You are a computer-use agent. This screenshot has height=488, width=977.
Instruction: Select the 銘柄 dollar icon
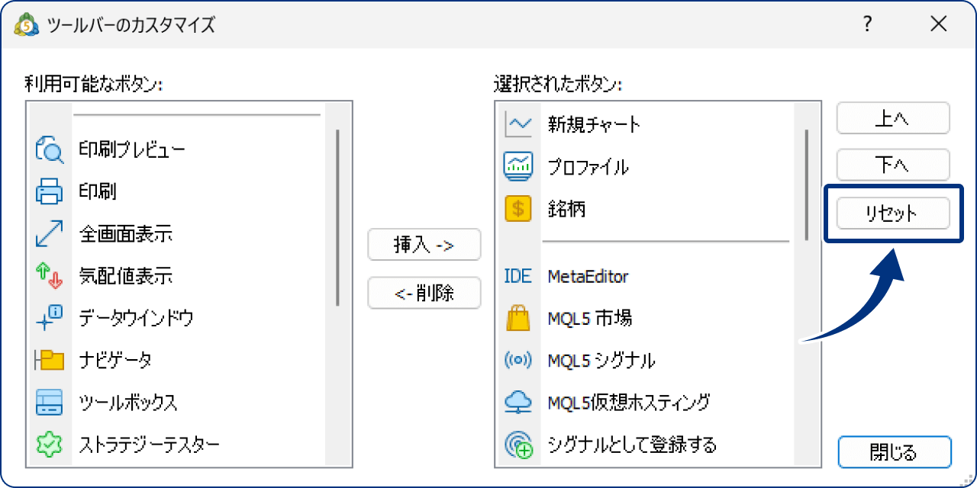point(517,206)
